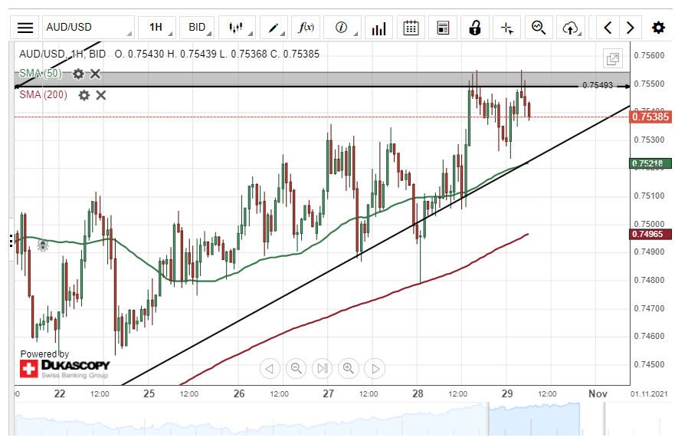Open the f(x) indicators menu
Screen dimensions: 675x441
pyautogui.click(x=306, y=28)
